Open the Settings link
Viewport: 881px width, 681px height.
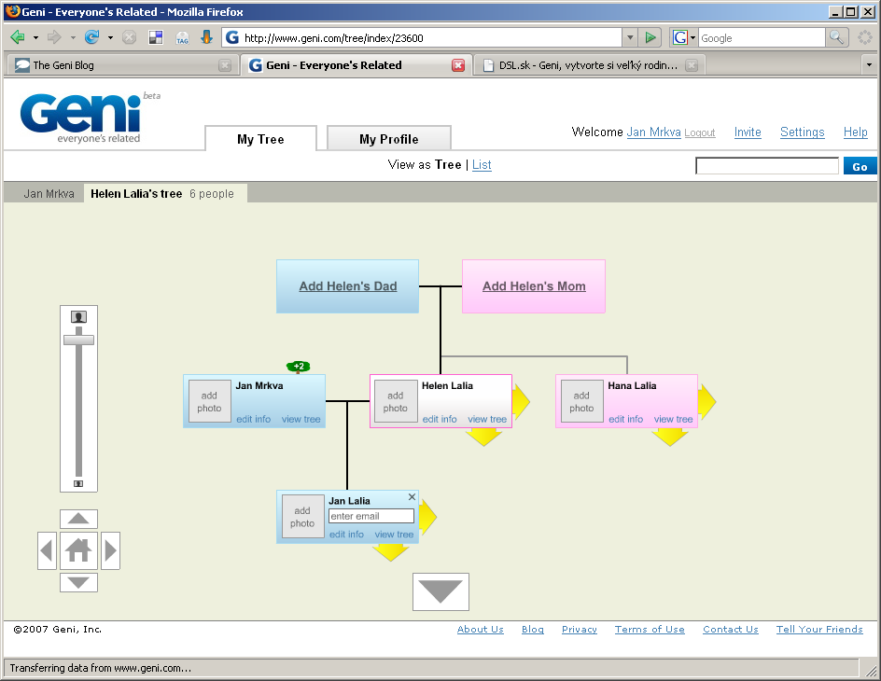[x=802, y=132]
